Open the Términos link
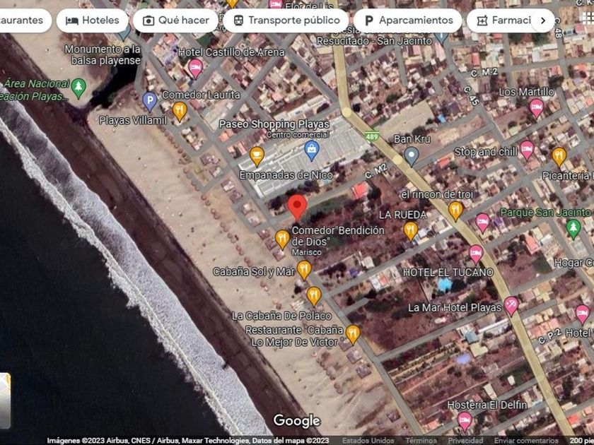 pos(421,441)
